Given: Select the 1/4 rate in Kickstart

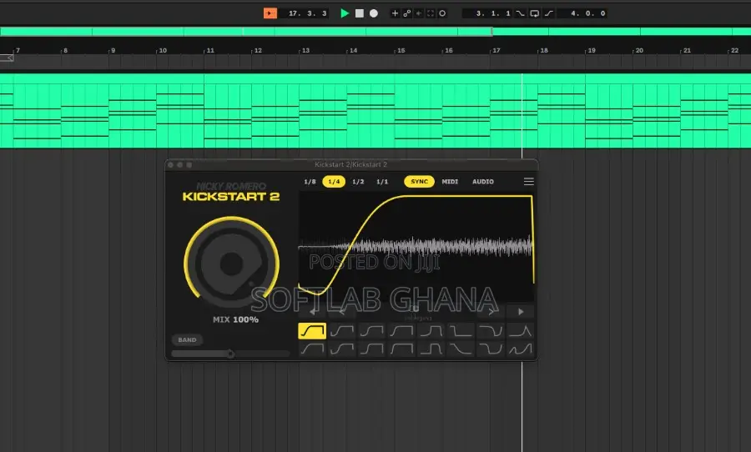Looking at the screenshot, I should [334, 182].
